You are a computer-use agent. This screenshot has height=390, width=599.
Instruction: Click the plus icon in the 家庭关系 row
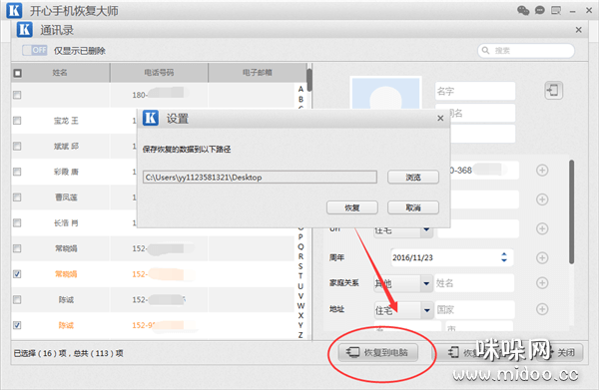click(542, 283)
